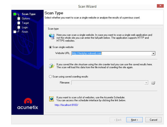This screenshot has width=167, height=127.
Task: Click the white Finish step marker
Action: 15,32
